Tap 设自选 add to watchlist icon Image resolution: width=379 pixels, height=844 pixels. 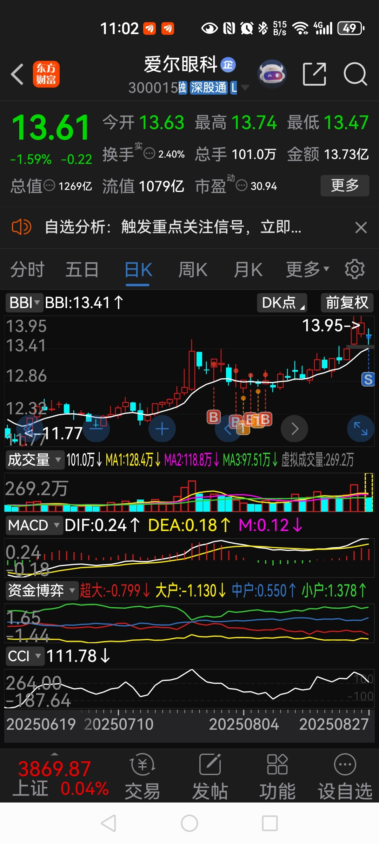[x=345, y=776]
